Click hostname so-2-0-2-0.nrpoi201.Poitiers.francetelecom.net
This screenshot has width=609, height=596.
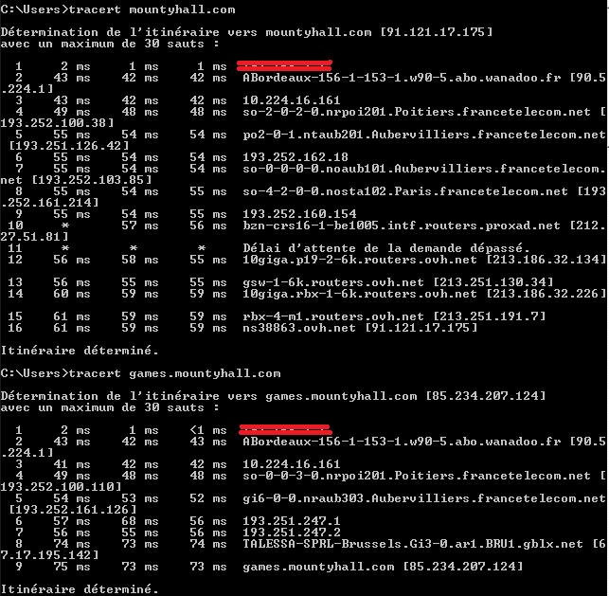417,112
